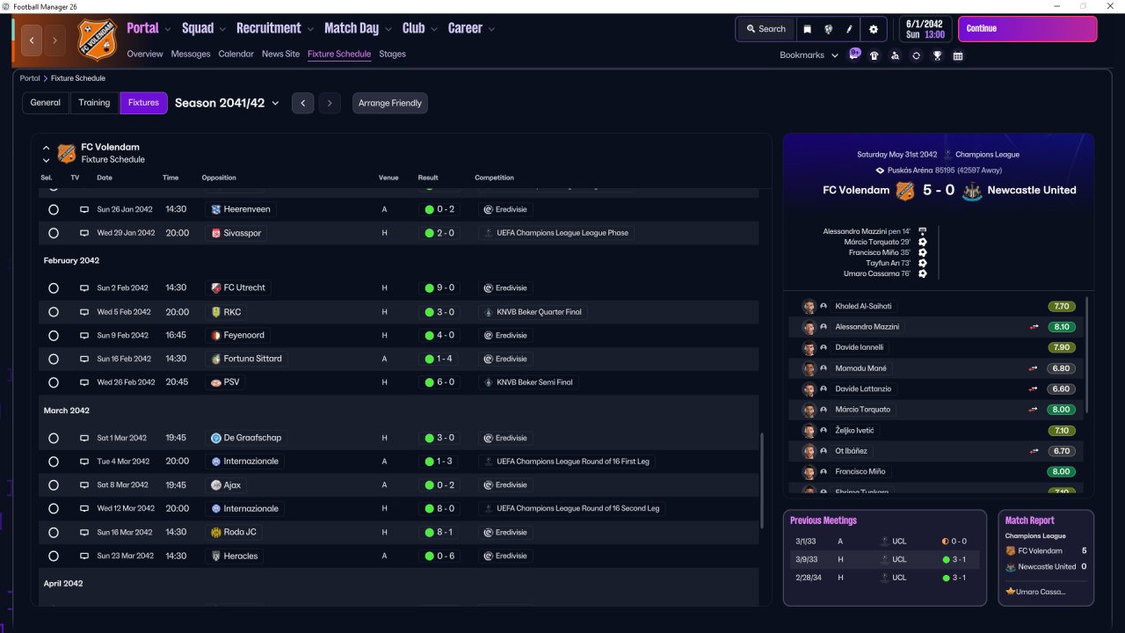Screen dimensions: 1125x633
Task: Click the PSV club crest
Action: [x=216, y=382]
